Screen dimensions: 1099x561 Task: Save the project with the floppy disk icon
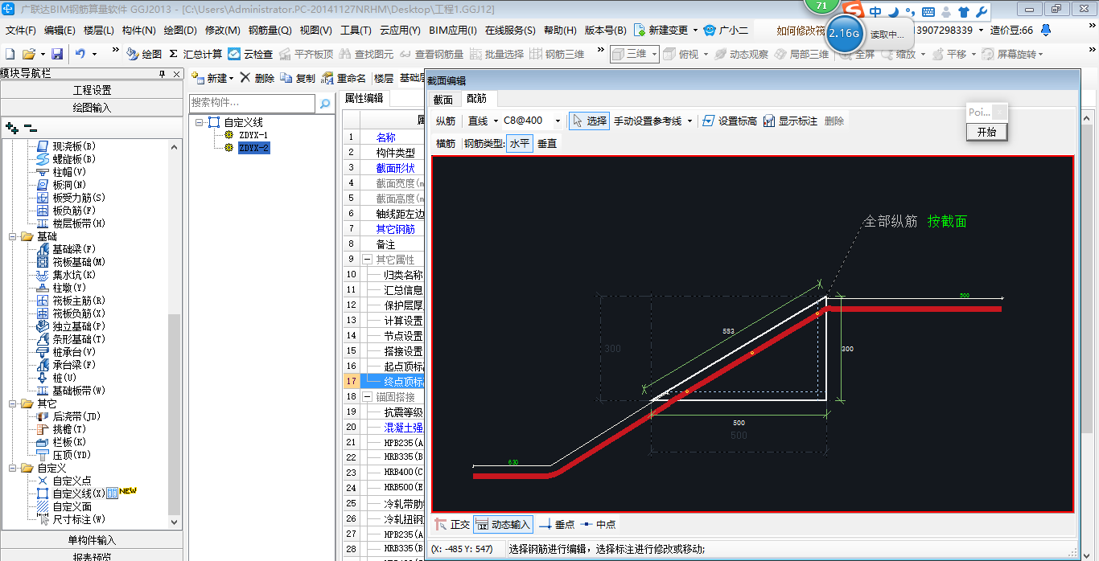click(x=57, y=54)
